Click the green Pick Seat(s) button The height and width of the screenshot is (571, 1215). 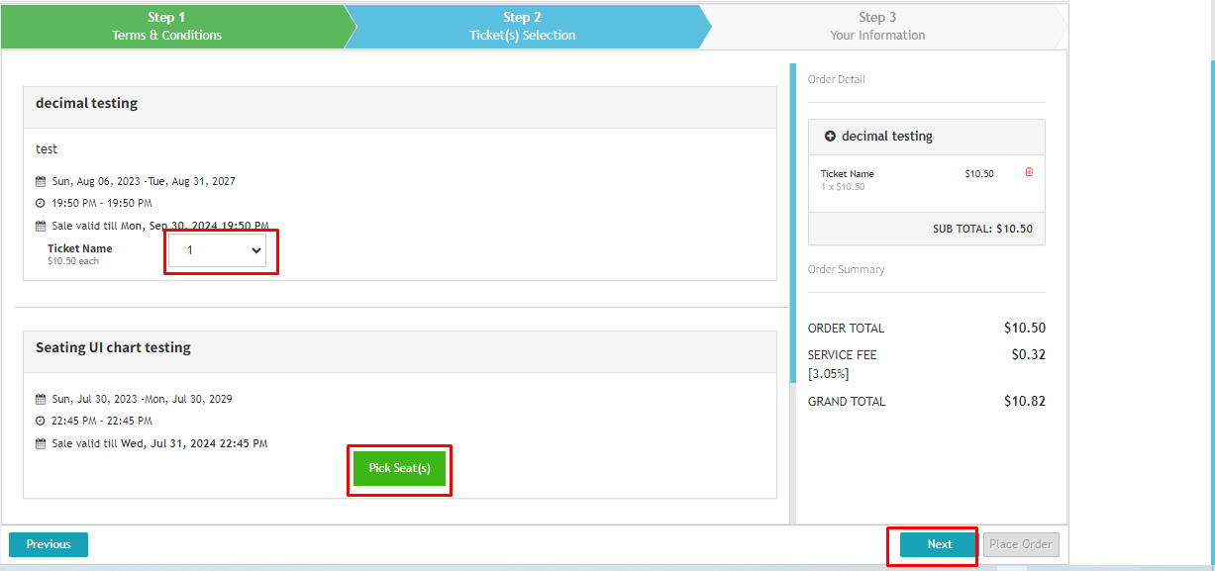point(399,468)
